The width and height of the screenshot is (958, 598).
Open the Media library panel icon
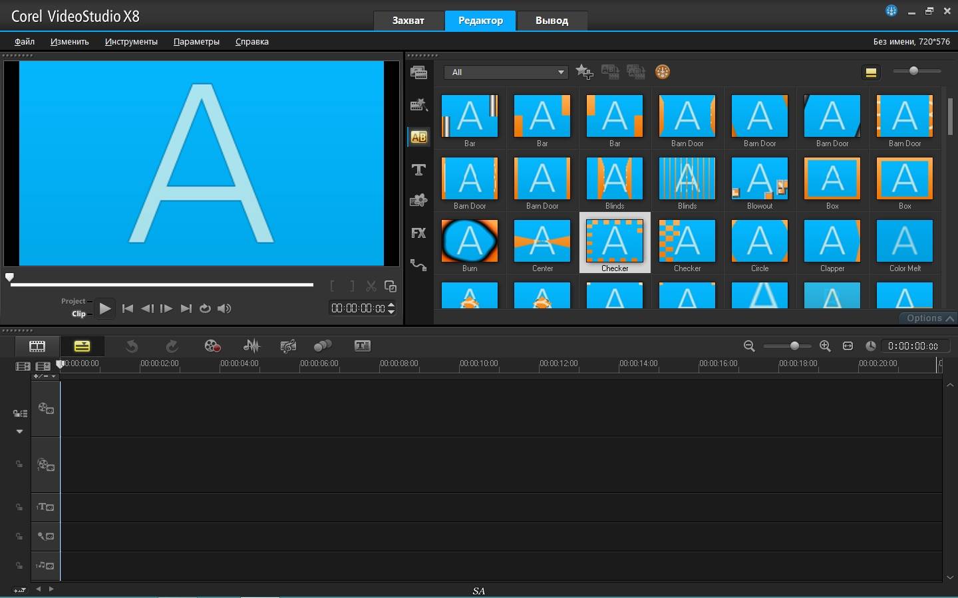[x=418, y=73]
